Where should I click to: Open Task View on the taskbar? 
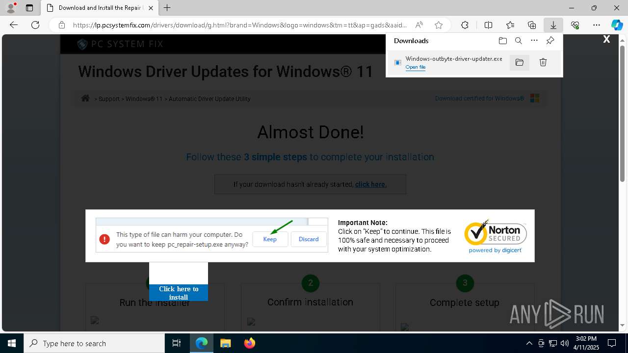tap(177, 343)
